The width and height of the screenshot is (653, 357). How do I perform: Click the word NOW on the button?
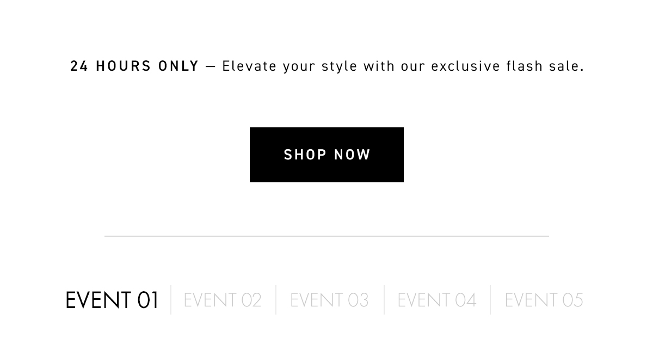click(x=353, y=155)
